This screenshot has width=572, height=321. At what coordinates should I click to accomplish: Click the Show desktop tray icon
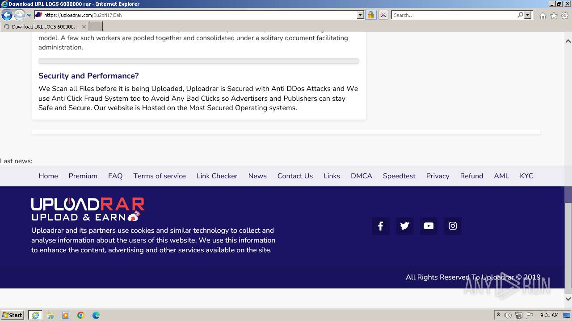567,315
